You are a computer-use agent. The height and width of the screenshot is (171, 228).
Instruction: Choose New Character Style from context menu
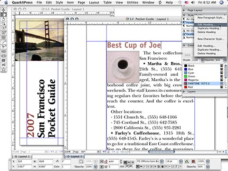coord(211,39)
